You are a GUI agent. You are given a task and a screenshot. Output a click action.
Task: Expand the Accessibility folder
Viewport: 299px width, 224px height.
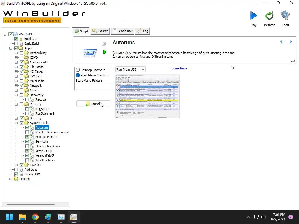16,53
